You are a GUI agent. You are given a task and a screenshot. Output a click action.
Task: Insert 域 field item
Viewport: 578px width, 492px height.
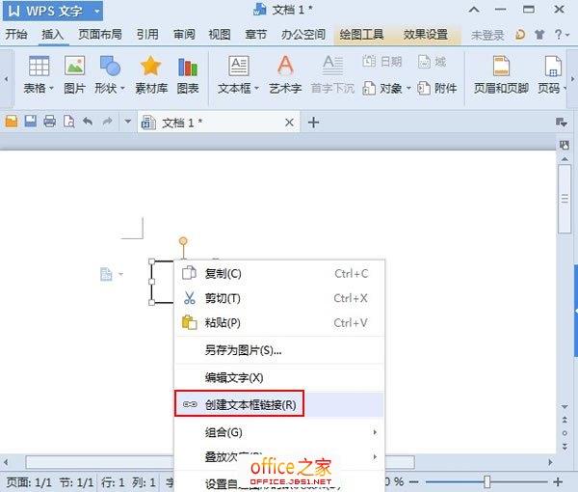coord(432,62)
